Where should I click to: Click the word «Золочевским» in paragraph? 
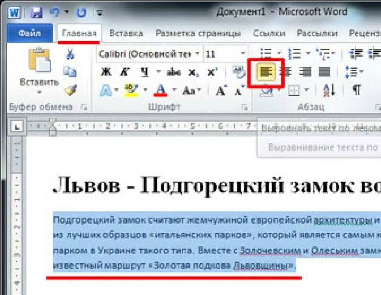(x=271, y=251)
